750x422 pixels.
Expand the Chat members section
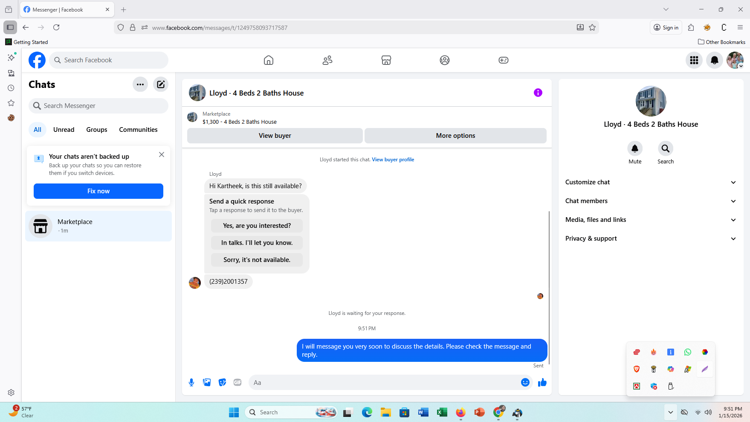click(x=651, y=201)
